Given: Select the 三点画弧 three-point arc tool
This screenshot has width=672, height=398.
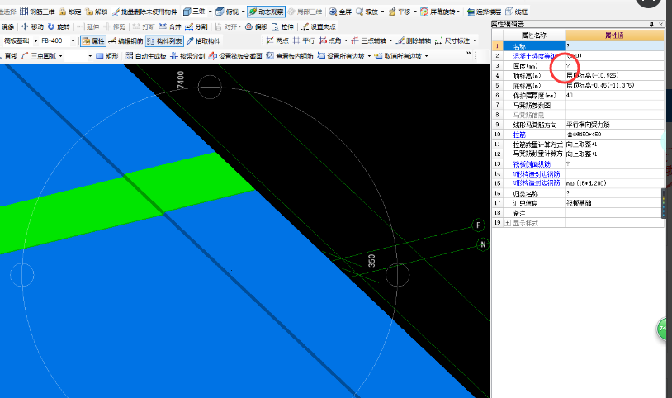Looking at the screenshot, I should coord(39,56).
